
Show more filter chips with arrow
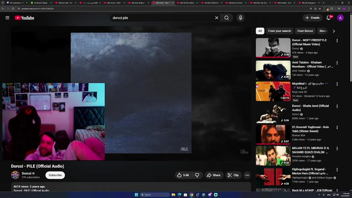click(334, 31)
